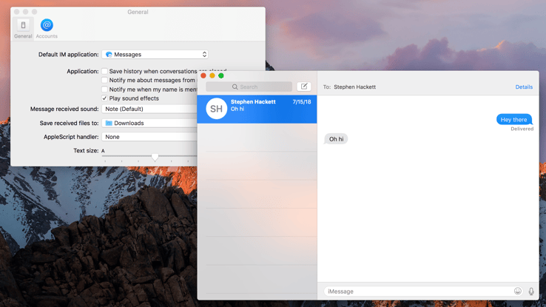Click the Text size slider thumb
This screenshot has height=307, width=546.
coord(155,158)
